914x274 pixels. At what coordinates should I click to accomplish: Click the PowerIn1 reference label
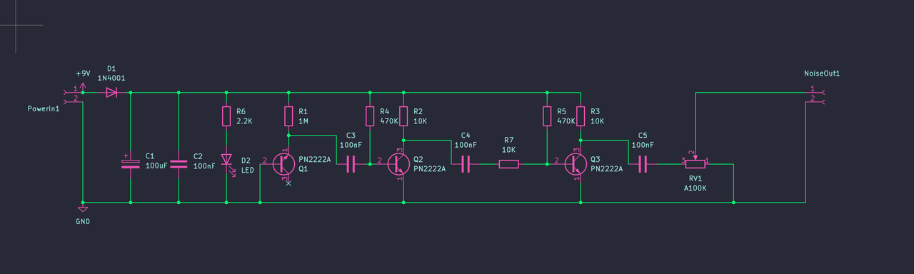pos(43,108)
